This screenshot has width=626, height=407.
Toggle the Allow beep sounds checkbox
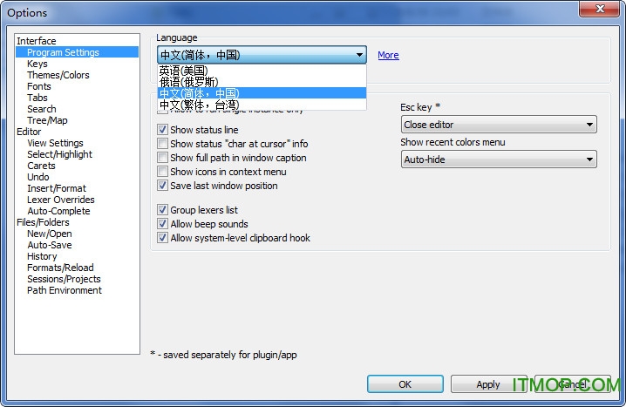click(163, 224)
